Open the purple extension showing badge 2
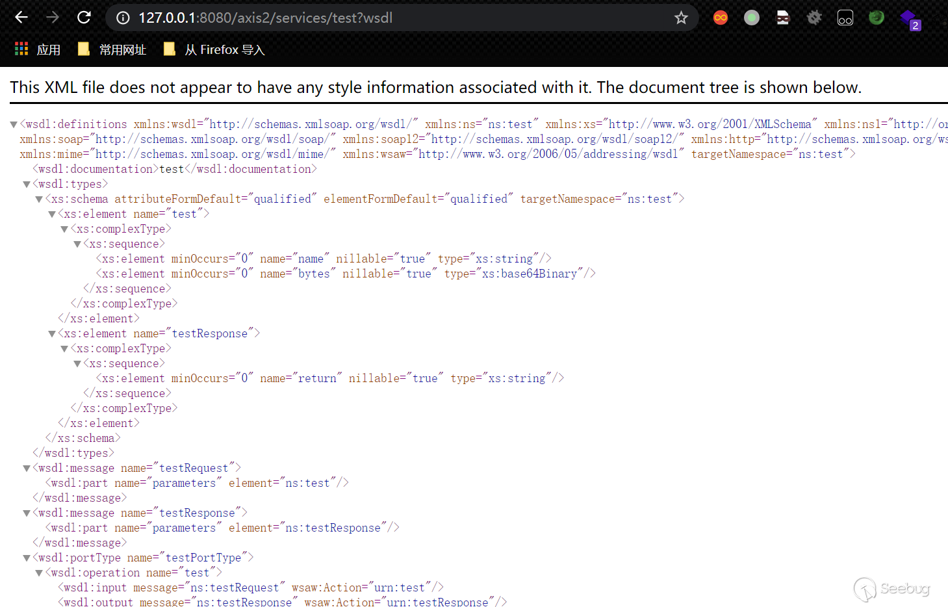Viewport: 948px width, 607px height. click(909, 18)
